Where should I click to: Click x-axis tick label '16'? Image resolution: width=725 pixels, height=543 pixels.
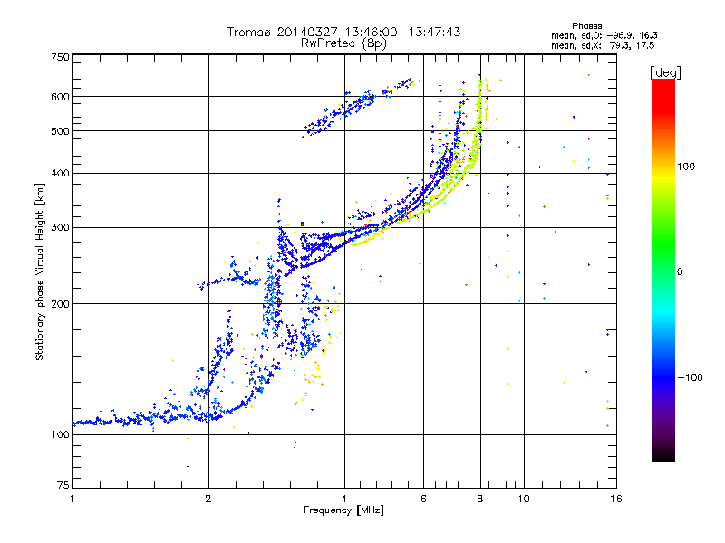point(616,499)
